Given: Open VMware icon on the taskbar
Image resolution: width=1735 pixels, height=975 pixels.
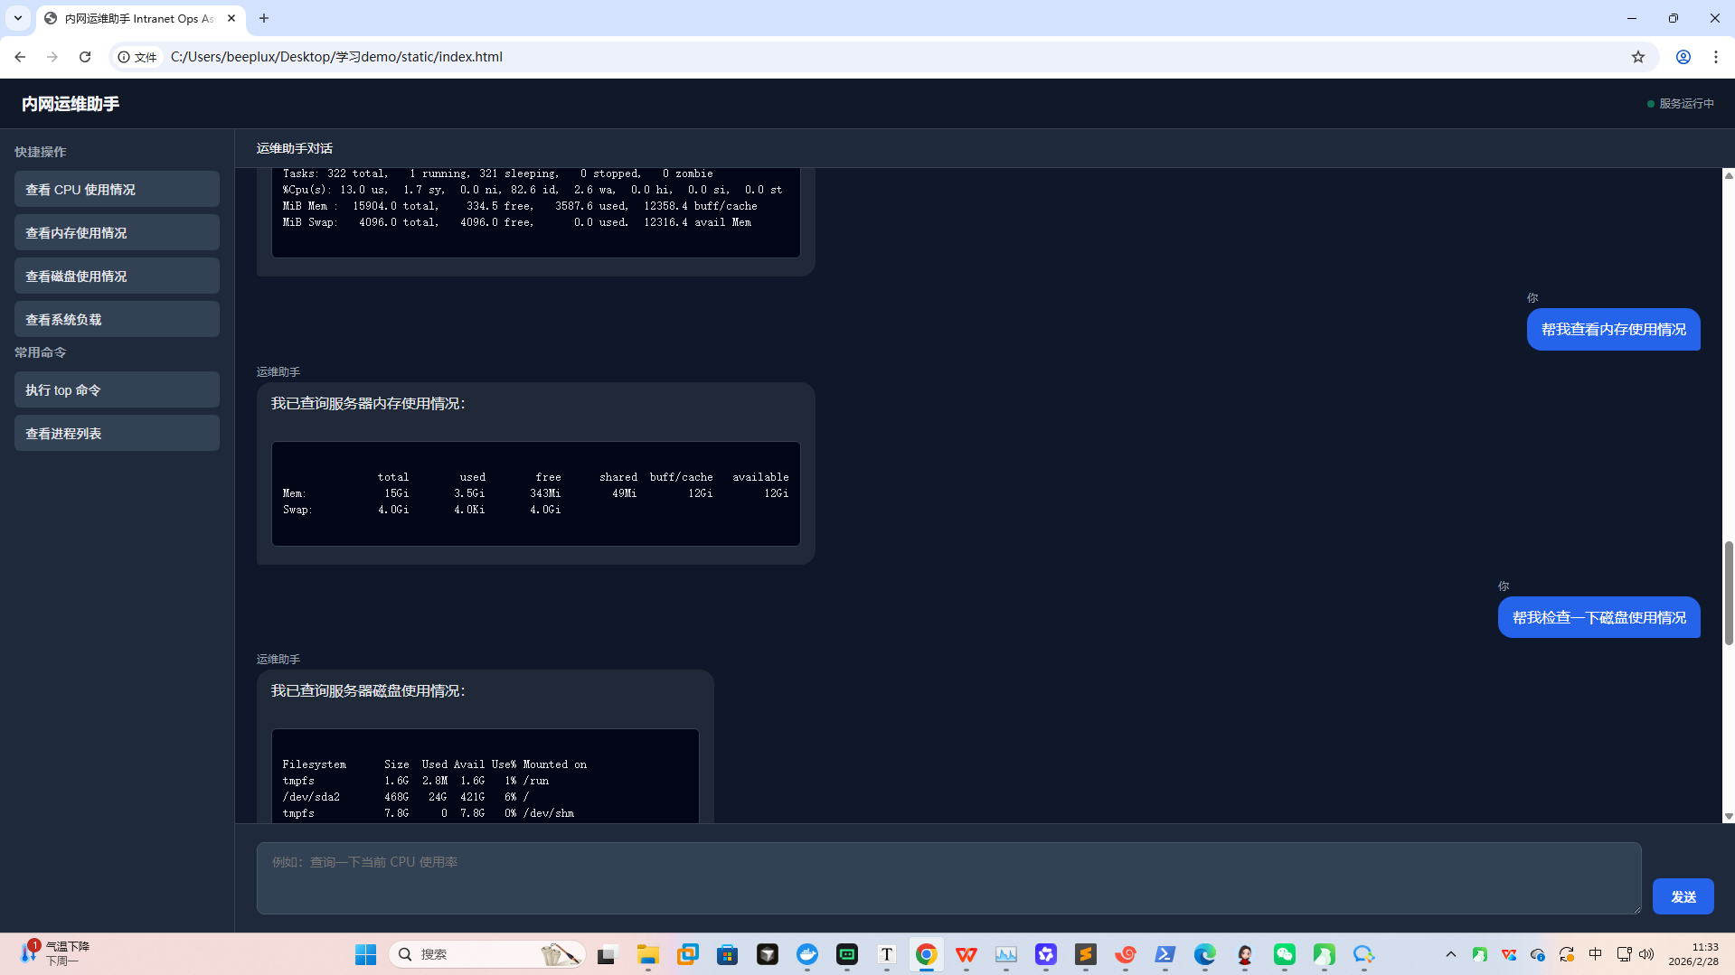Looking at the screenshot, I should (687, 954).
